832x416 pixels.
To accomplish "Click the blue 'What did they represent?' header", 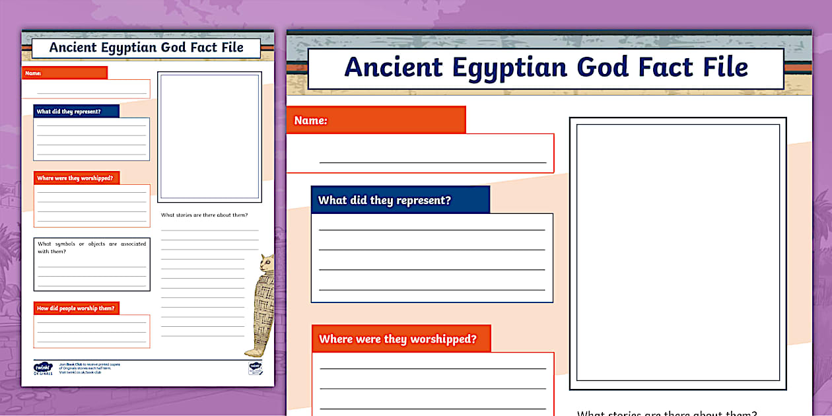I will [400, 199].
